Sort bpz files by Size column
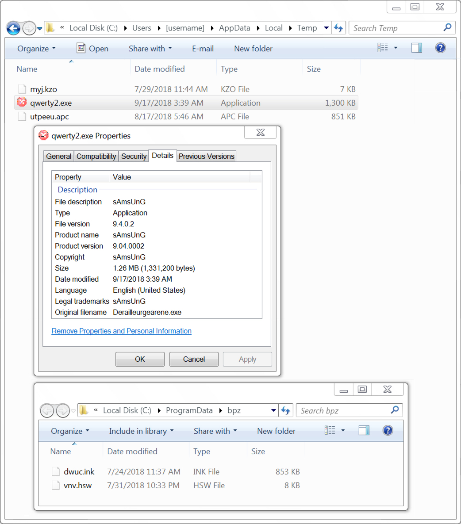The image size is (461, 524). click(x=258, y=451)
